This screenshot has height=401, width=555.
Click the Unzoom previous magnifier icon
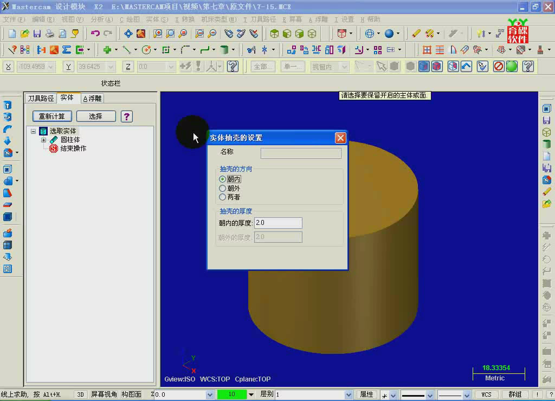tap(199, 34)
